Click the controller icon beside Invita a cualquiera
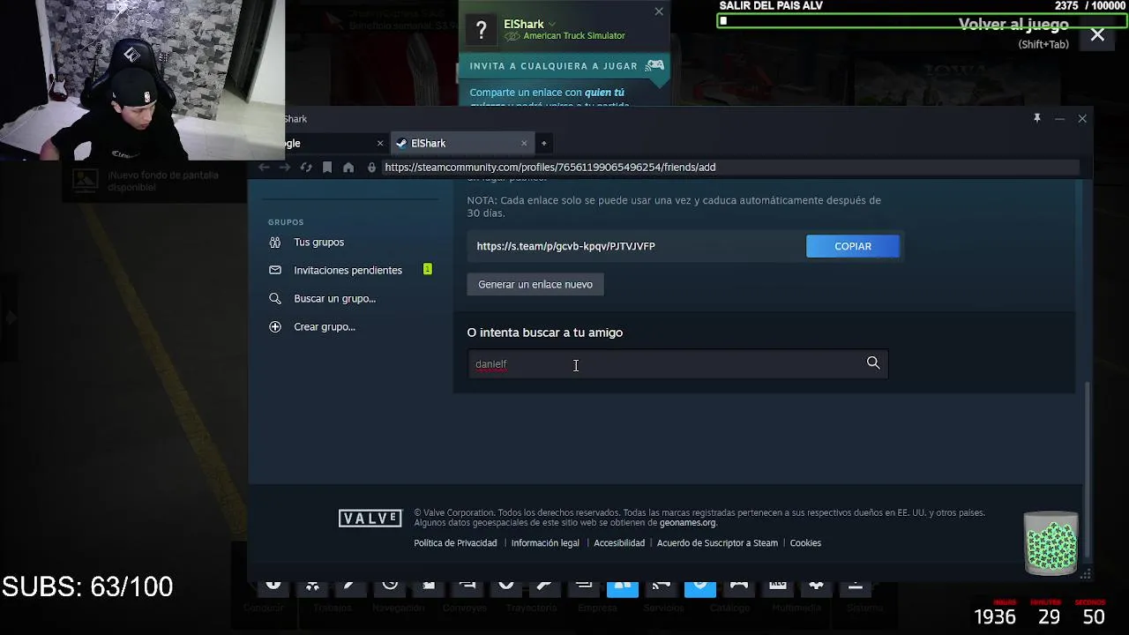Viewport: 1129px width, 635px height. (x=654, y=65)
